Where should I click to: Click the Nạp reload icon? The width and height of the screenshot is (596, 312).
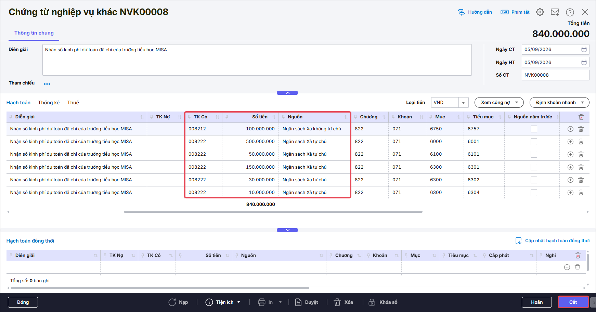click(x=172, y=302)
